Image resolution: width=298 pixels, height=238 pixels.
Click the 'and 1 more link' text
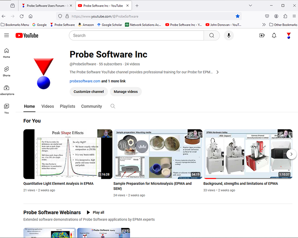pos(114,81)
